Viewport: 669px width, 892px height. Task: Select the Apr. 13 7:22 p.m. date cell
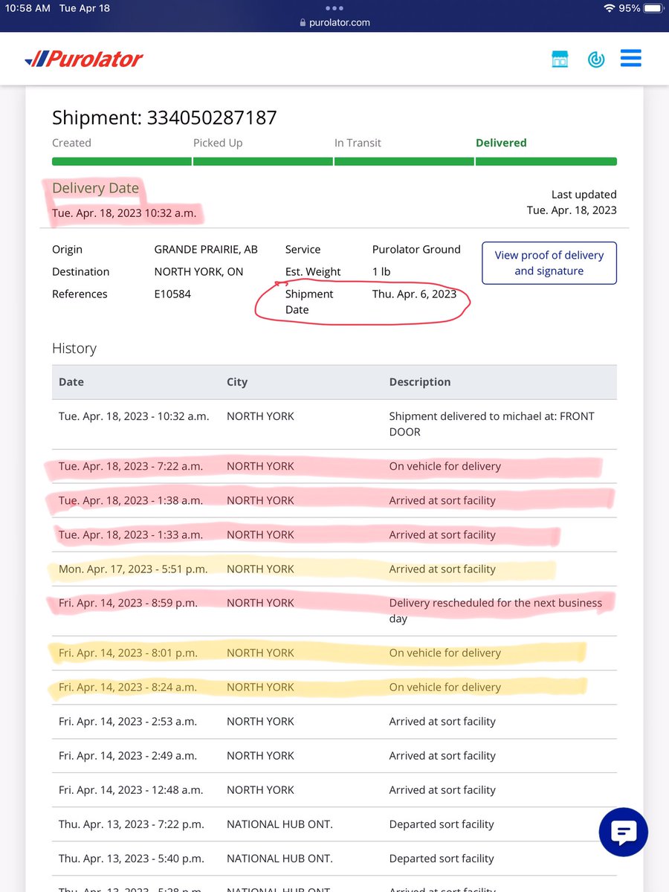point(131,824)
